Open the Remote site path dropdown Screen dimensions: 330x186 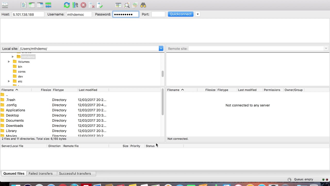tap(326, 49)
